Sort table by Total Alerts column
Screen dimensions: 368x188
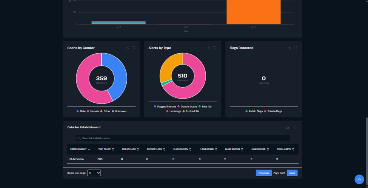coord(286,149)
